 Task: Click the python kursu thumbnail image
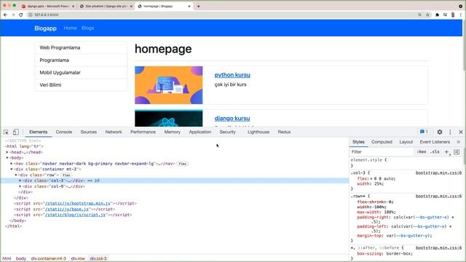pos(168,85)
